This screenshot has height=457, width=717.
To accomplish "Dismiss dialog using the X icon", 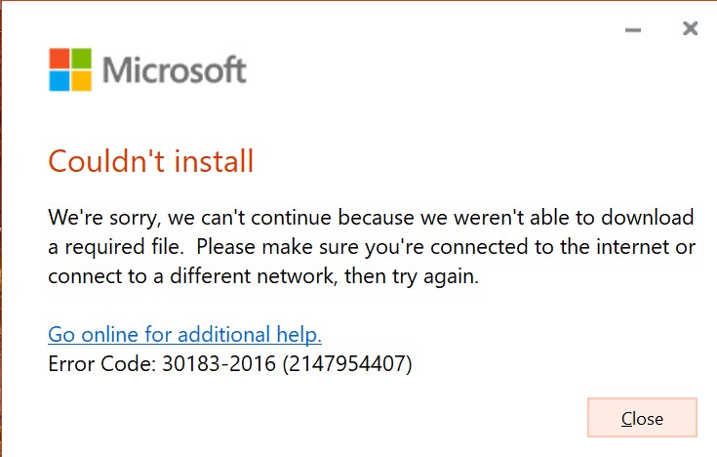I will tap(690, 28).
